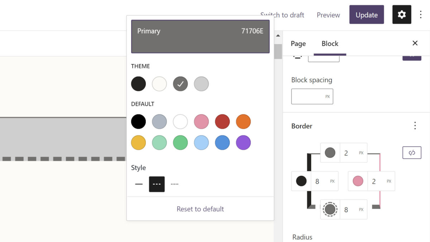Viewport: 430px width, 242px height.
Task: Select the black Theme color
Action: pos(138,84)
